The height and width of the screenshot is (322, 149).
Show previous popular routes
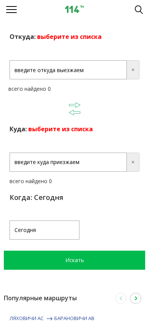pos(121,298)
